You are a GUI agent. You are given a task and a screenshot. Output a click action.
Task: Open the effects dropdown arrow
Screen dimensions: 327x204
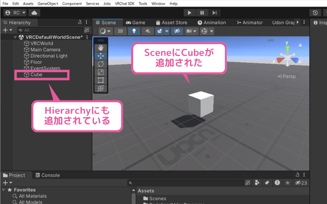click(x=167, y=31)
